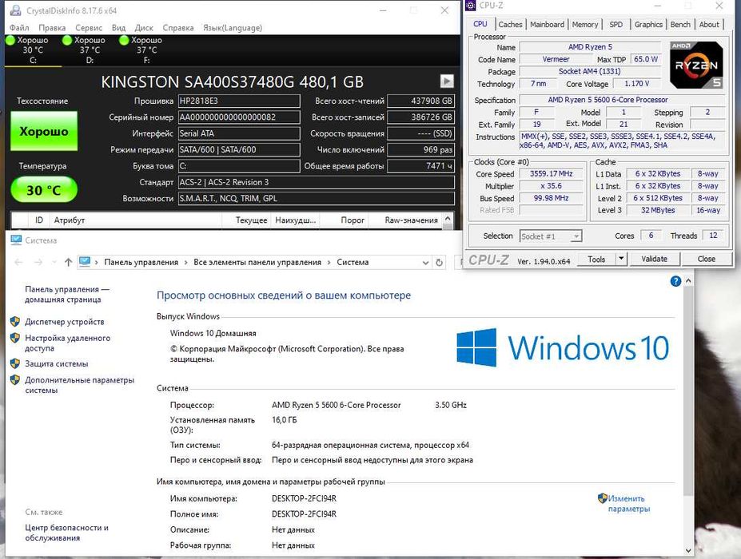Click the refresh button in System address bar
741x559 pixels.
pos(439,263)
